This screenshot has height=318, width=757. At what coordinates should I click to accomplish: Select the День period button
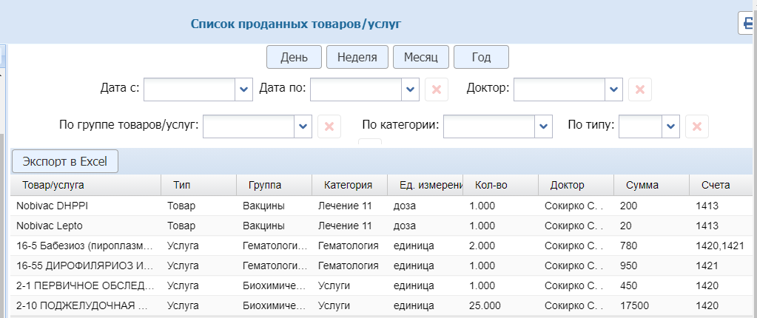[294, 57]
